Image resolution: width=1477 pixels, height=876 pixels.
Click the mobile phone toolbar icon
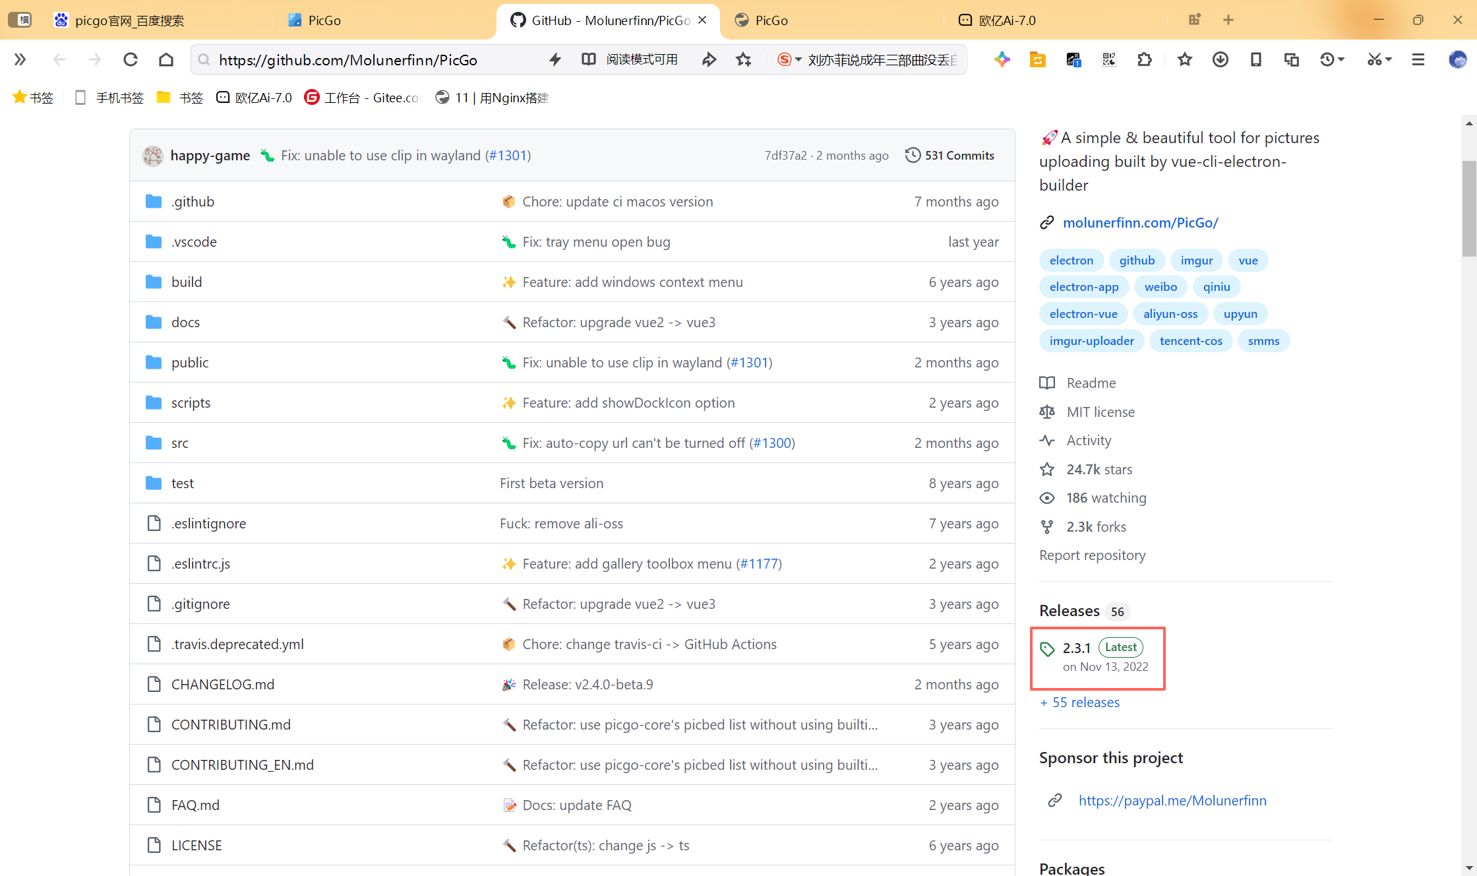point(1256,59)
